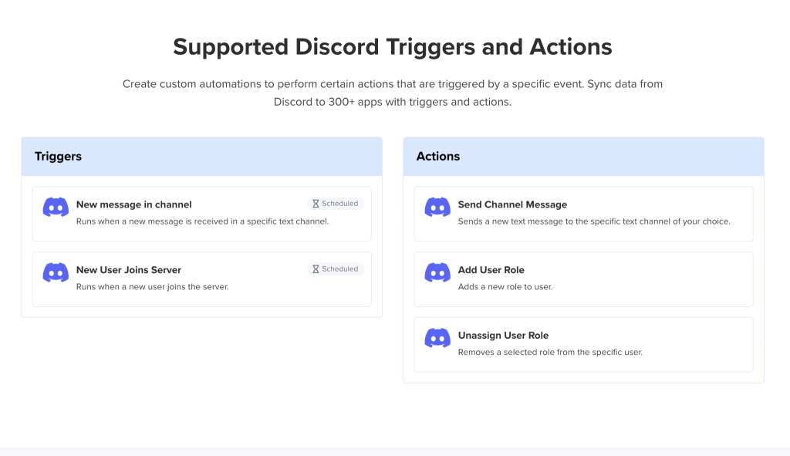The image size is (790, 456).
Task: Toggle the Scheduled badge on New message in channel
Action: coord(336,203)
